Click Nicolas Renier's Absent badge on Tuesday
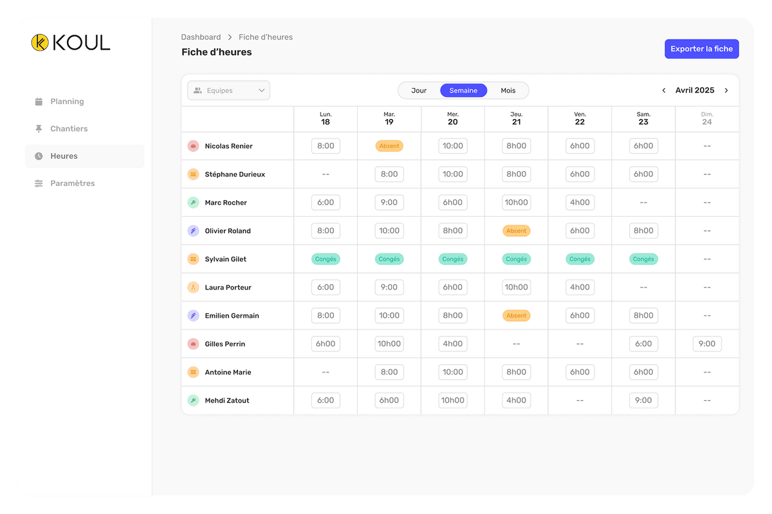The image size is (772, 514). tap(389, 146)
